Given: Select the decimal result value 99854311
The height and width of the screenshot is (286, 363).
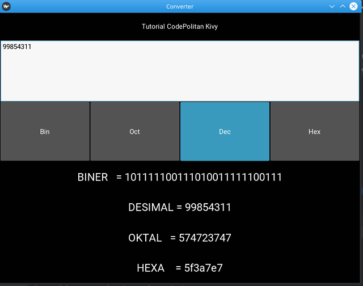Looking at the screenshot, I should click(208, 207).
